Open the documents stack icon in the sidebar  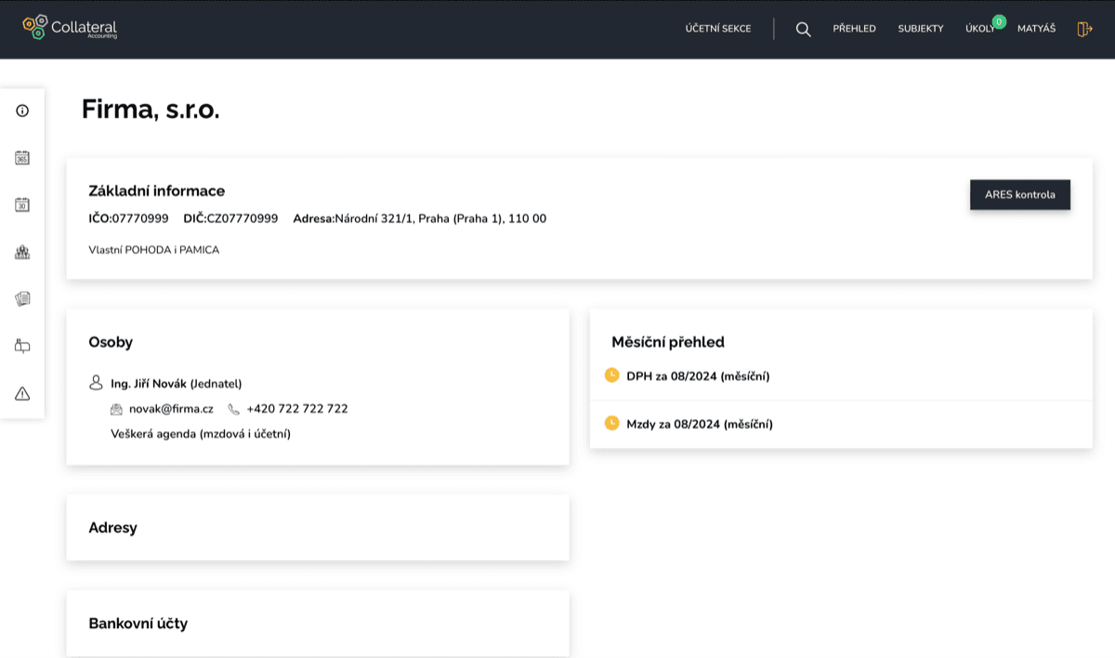(x=21, y=298)
